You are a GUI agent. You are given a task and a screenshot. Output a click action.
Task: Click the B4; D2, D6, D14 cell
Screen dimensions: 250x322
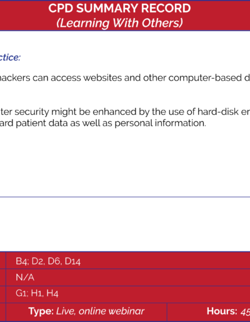[x=128, y=261]
